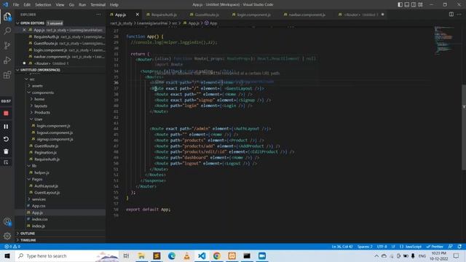Open the Edit menu
Screen dimensions: 466x262
click(x=27, y=5)
